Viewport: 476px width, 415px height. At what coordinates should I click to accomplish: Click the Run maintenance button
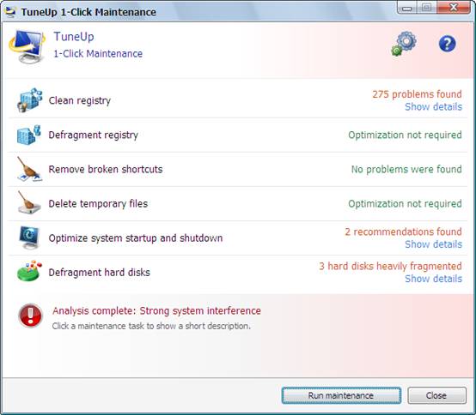click(341, 395)
